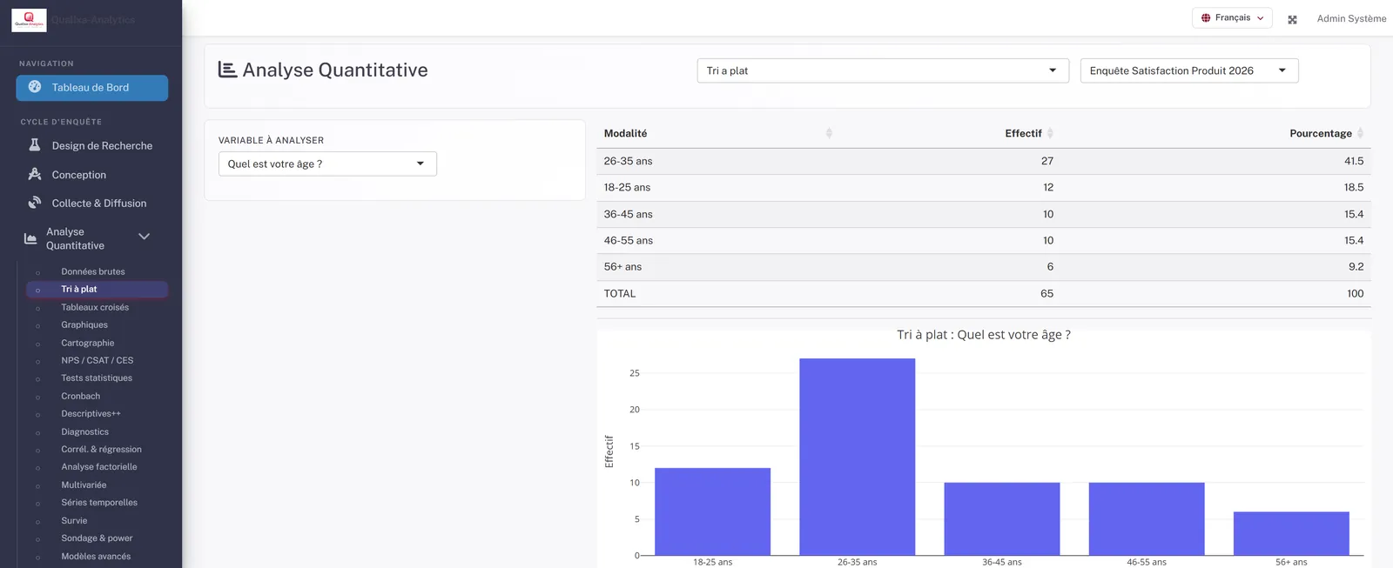Open Analyse factorielle
Image resolution: width=1393 pixels, height=568 pixels.
[99, 466]
